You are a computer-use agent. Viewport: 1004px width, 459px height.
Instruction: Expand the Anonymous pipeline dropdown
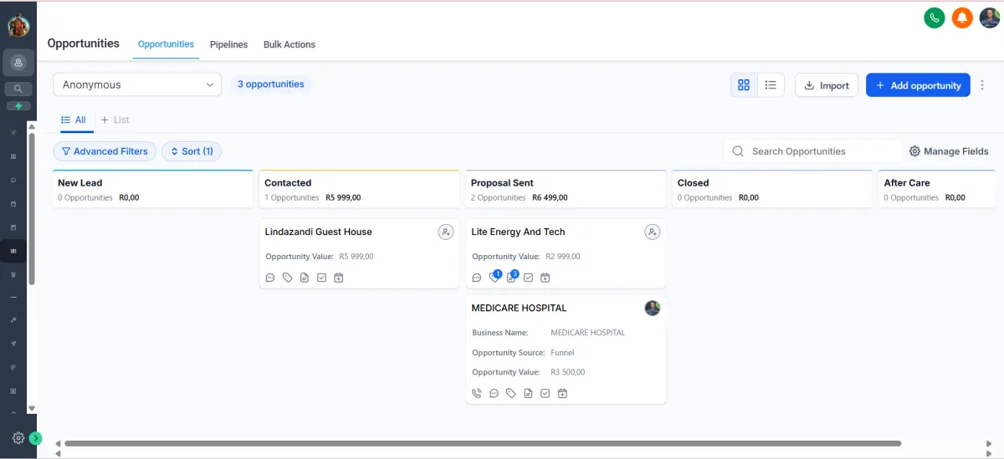[x=137, y=84]
